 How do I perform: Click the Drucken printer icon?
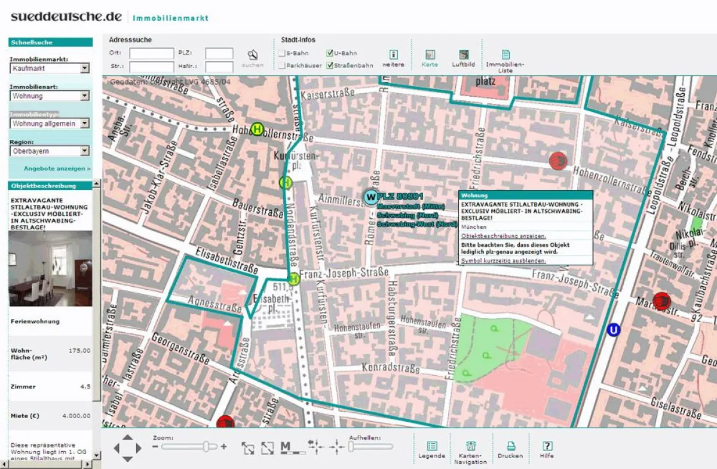point(510,446)
